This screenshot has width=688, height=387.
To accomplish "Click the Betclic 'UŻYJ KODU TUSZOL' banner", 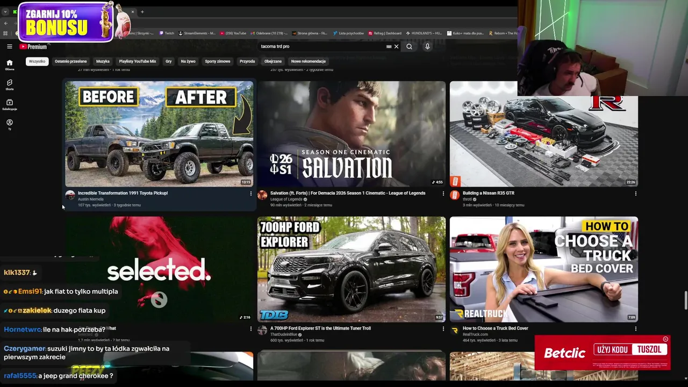I will (603, 353).
